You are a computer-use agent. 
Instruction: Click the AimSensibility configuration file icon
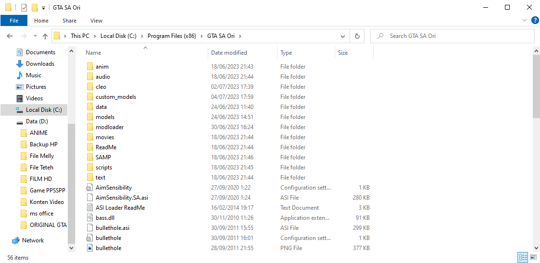[x=90, y=187]
